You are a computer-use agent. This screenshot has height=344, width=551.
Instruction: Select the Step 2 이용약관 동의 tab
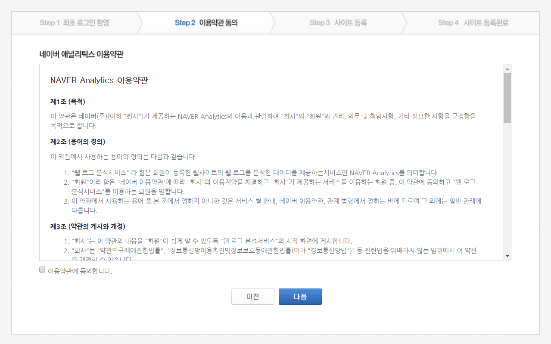pyautogui.click(x=206, y=23)
